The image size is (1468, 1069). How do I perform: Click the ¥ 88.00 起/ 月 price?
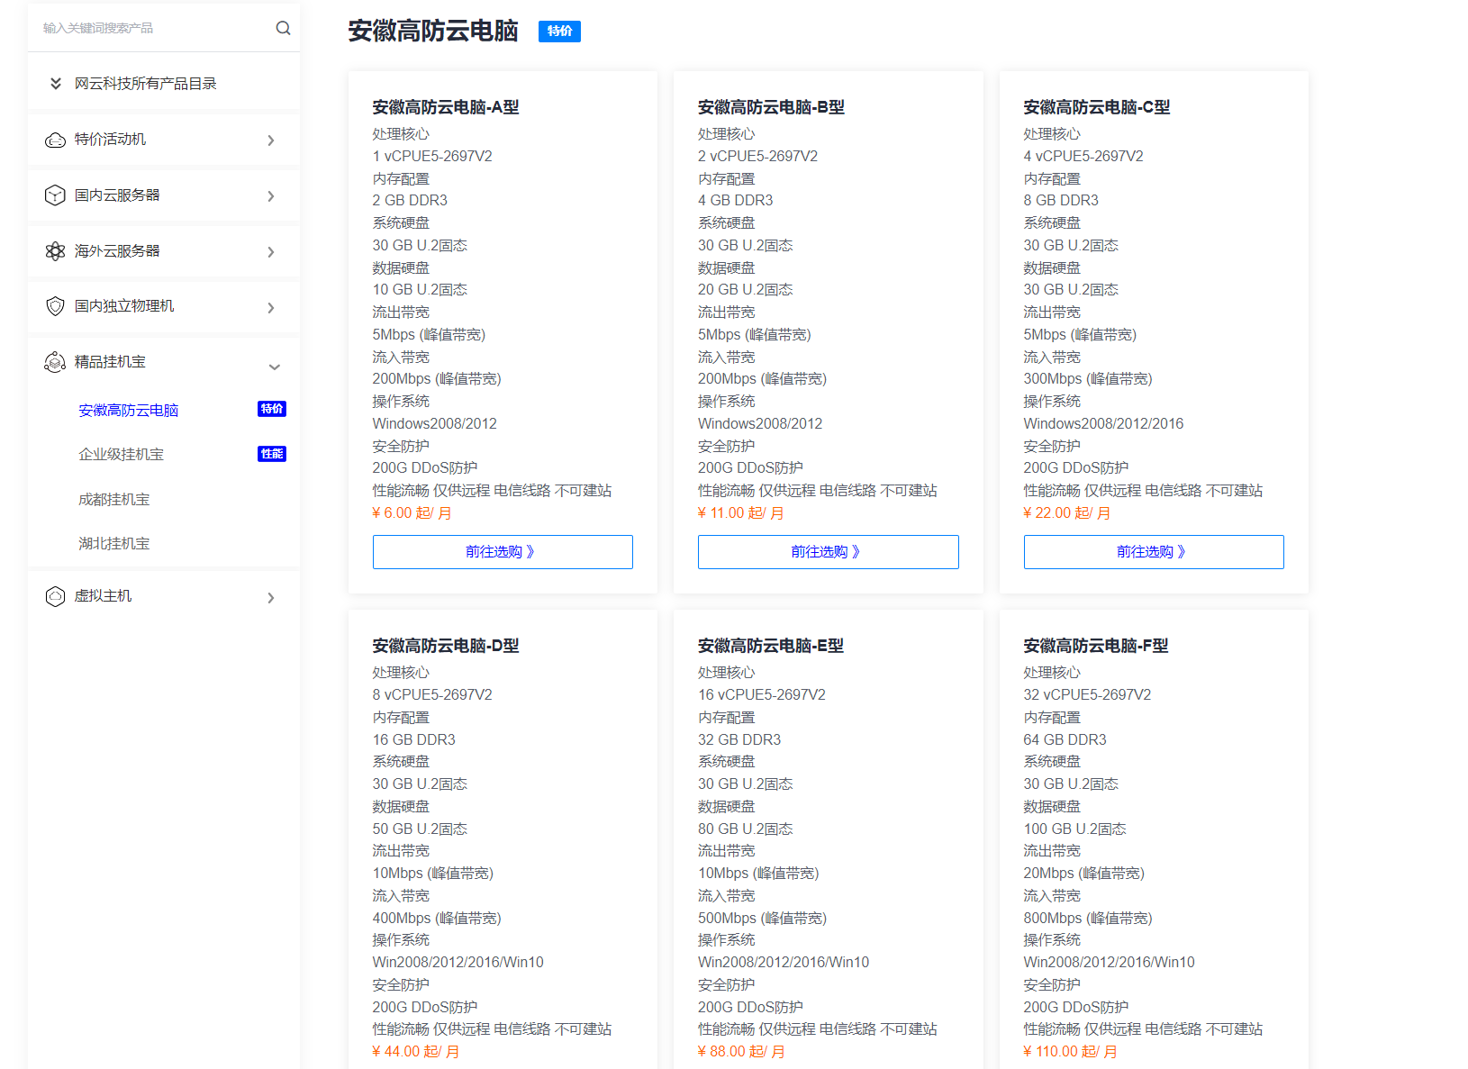pos(741,1052)
